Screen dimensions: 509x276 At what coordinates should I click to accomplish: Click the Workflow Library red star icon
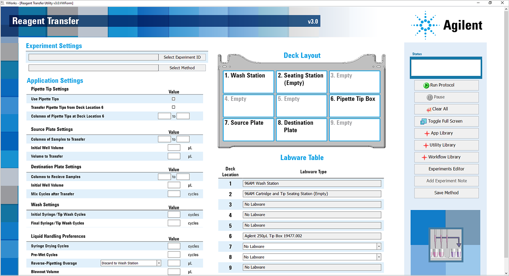coord(425,157)
